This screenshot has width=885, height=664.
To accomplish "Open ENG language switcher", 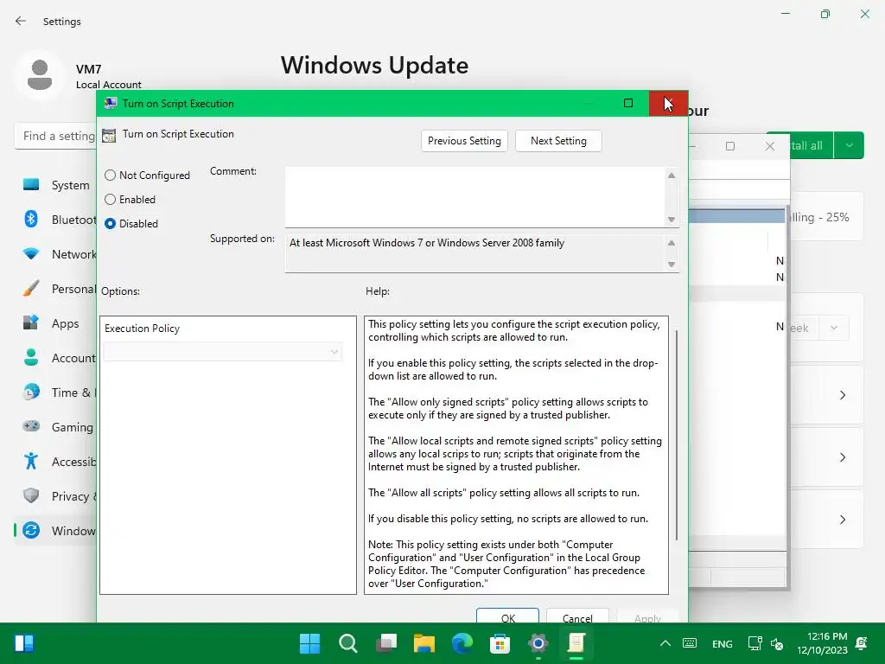I will [722, 643].
